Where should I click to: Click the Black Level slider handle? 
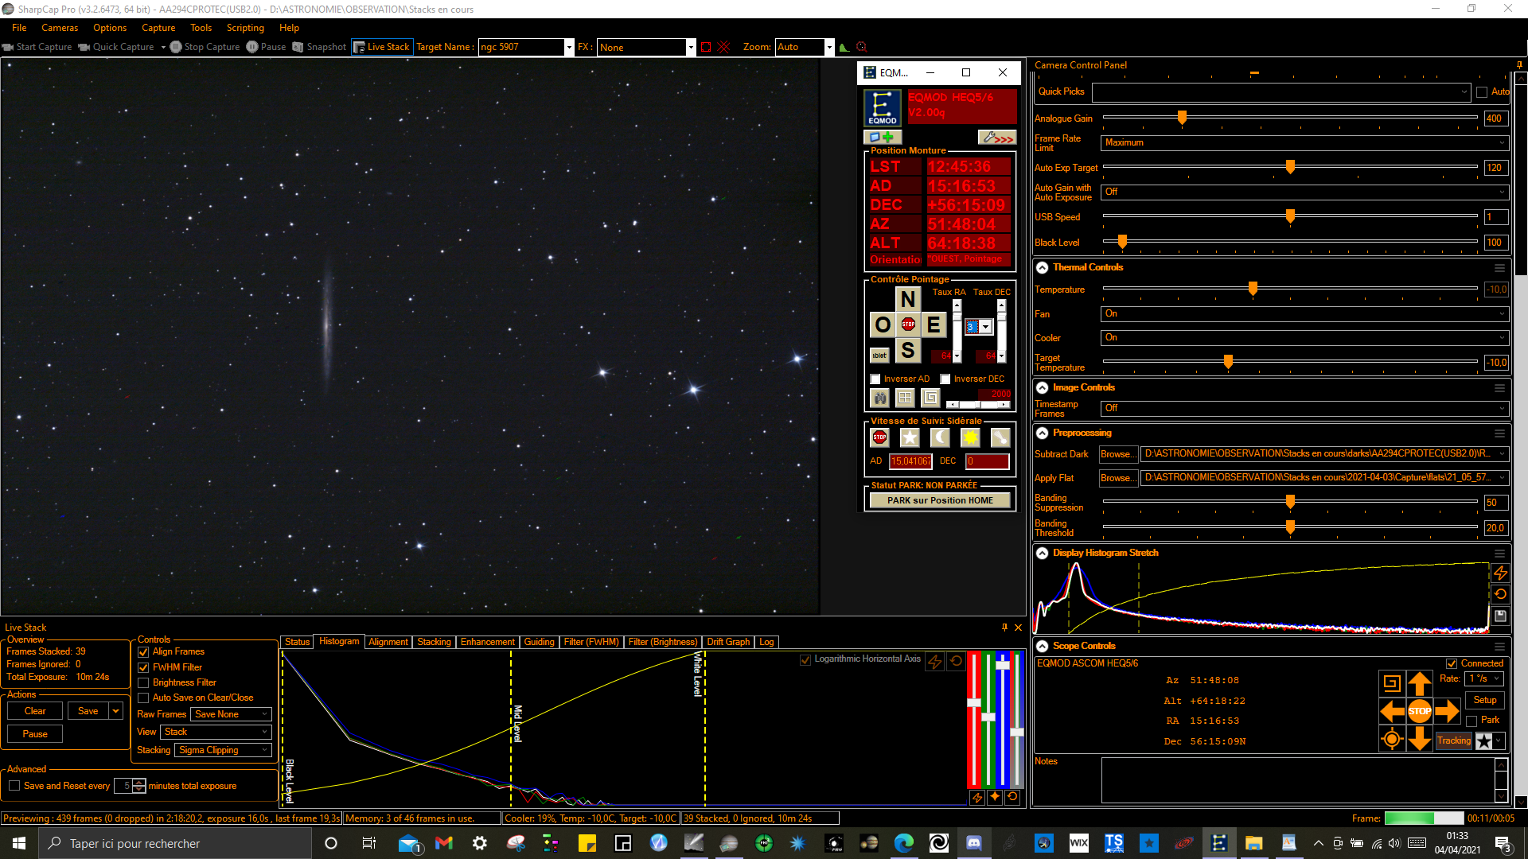click(1122, 242)
